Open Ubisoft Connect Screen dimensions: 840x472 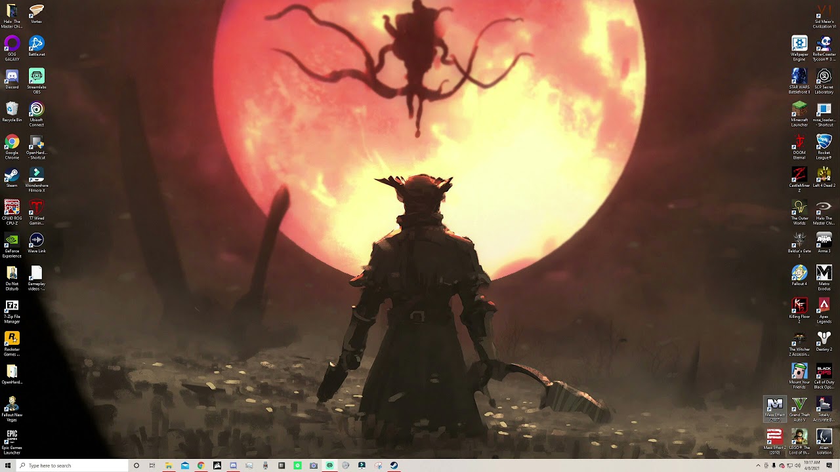click(36, 115)
